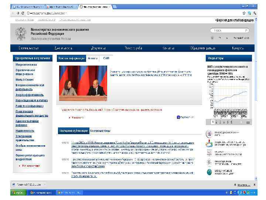This screenshot has height=200, width=266.
Task: Select the 'СМИ' tab
Action: click(x=106, y=58)
